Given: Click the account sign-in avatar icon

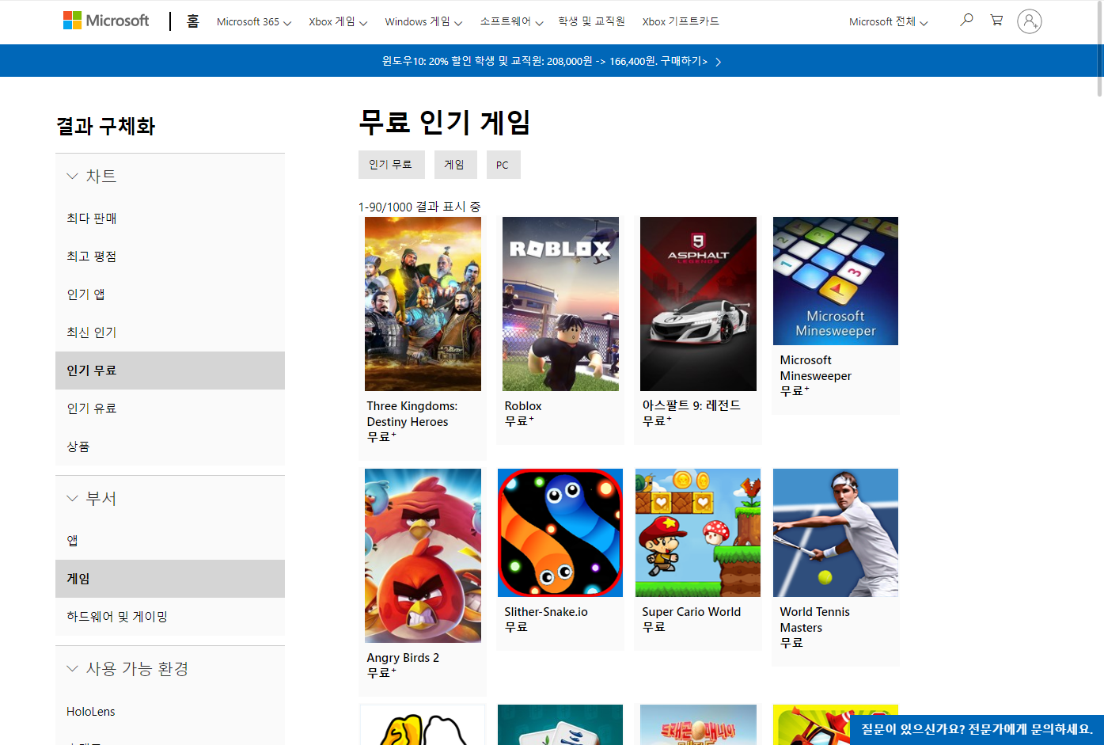Looking at the screenshot, I should (x=1029, y=21).
